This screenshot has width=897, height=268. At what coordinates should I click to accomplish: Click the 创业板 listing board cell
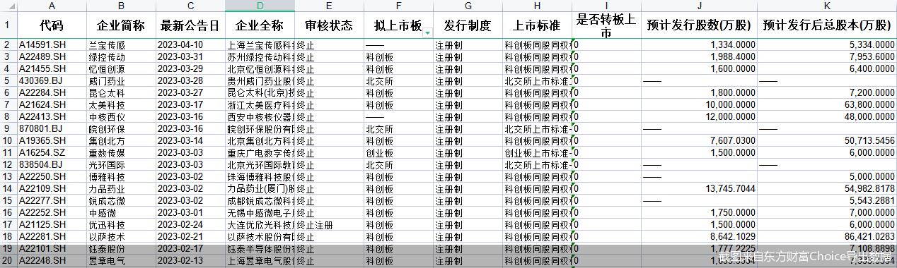[x=398, y=153]
